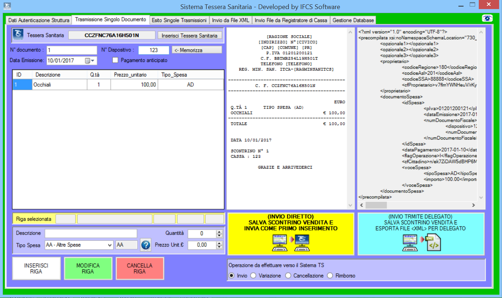Click the red CANCELLA RIGA button

[140, 269]
